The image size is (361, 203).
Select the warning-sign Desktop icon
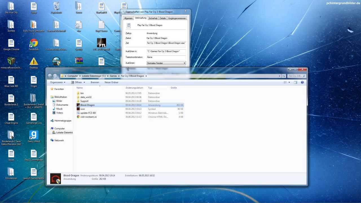(x=34, y=63)
